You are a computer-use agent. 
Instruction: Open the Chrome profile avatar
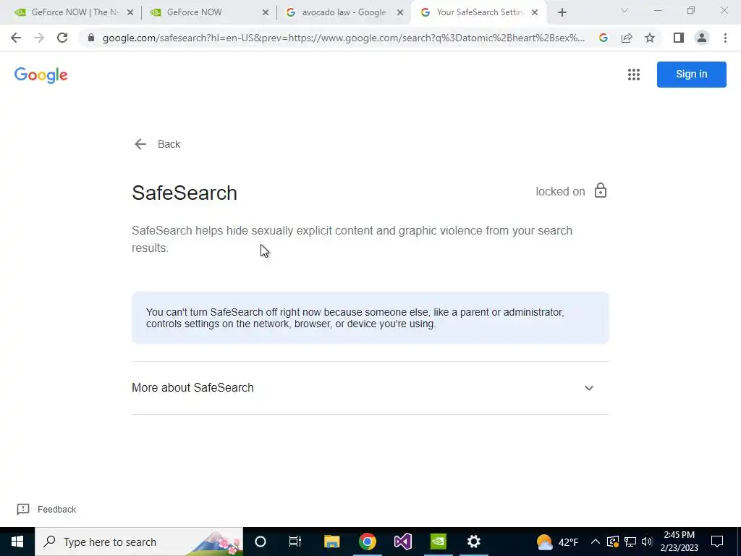pos(702,38)
